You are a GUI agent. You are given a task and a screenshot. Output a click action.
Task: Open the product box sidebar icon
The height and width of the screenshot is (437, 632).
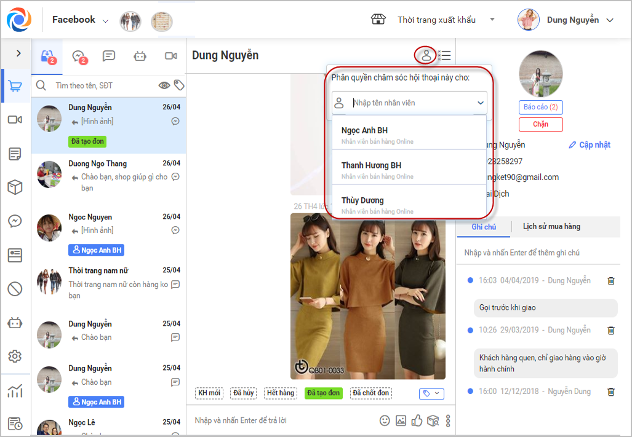tap(15, 187)
